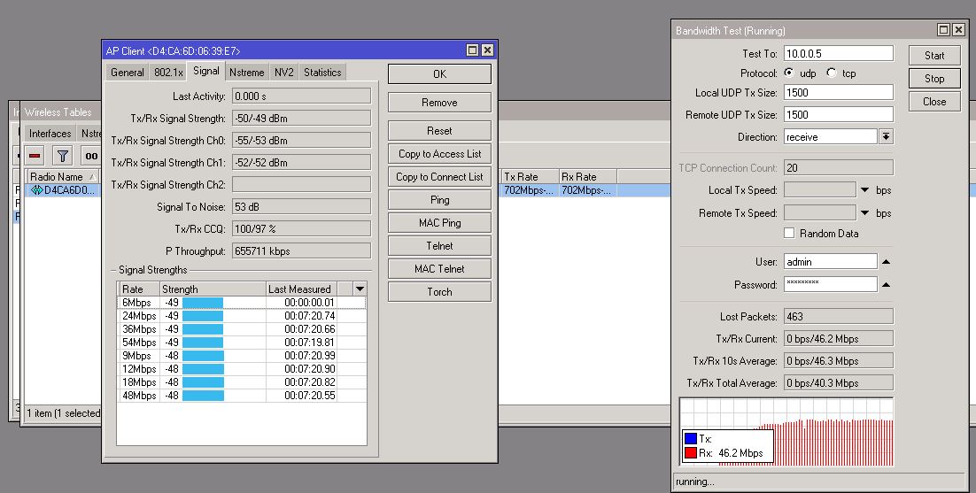This screenshot has width=976, height=493.
Task: Expand the Local Tx Speed field
Action: click(x=864, y=190)
